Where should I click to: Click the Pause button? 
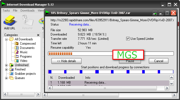point(130,61)
